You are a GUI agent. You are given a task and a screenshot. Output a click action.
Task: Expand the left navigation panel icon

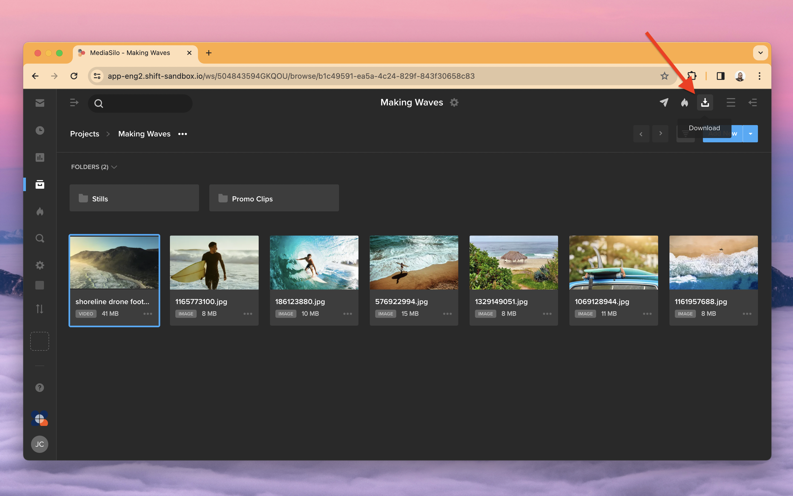pos(74,103)
